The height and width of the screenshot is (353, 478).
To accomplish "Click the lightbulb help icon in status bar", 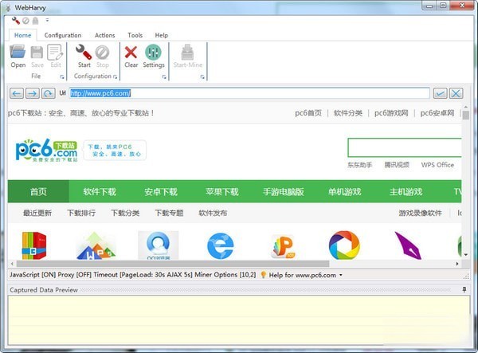I will tap(263, 275).
